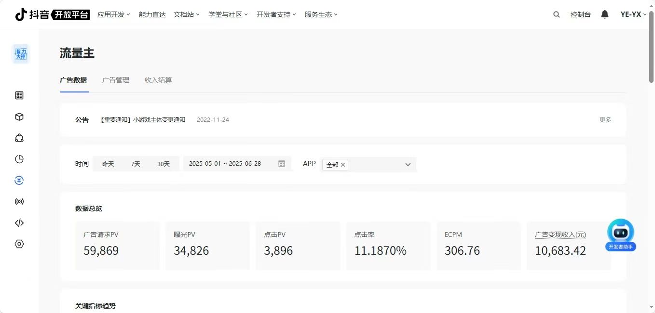Click the Douyin Open Platform logo
This screenshot has height=313, width=655.
(53, 14)
